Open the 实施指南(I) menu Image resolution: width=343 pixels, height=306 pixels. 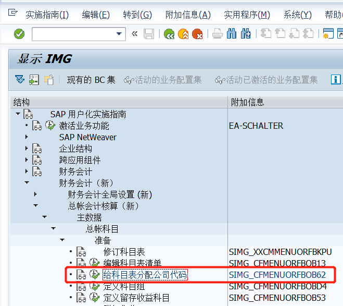(47, 15)
